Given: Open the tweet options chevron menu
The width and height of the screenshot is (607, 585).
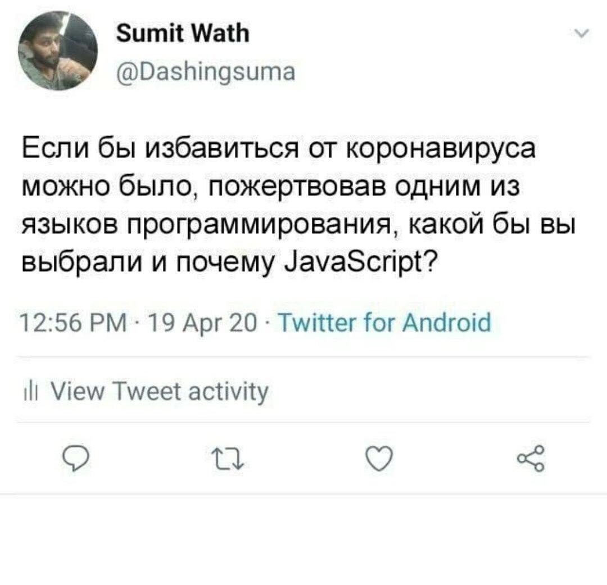Looking at the screenshot, I should point(582,34).
